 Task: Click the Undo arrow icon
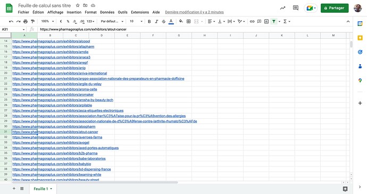[11, 21]
